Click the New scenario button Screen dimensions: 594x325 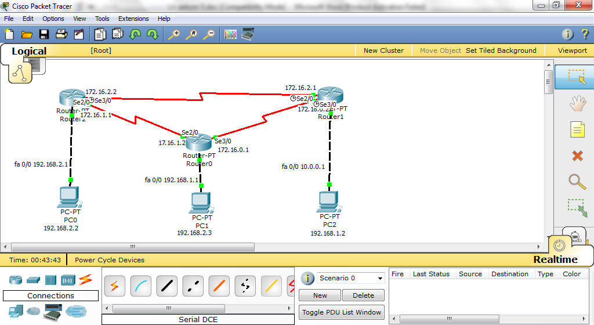pyautogui.click(x=320, y=295)
